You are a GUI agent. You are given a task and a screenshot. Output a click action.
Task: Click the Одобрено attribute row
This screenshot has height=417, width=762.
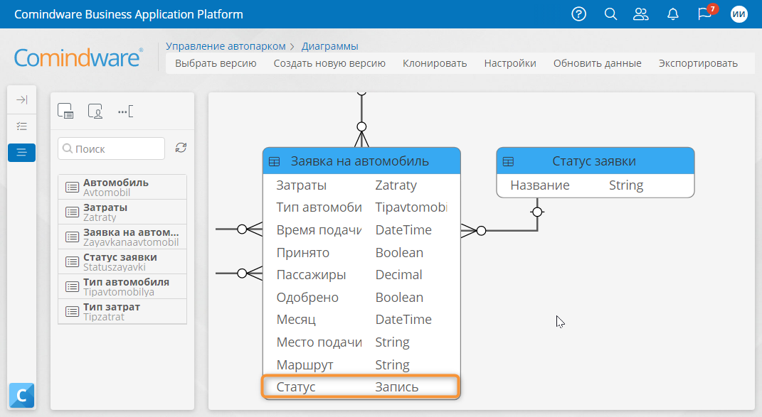point(361,297)
